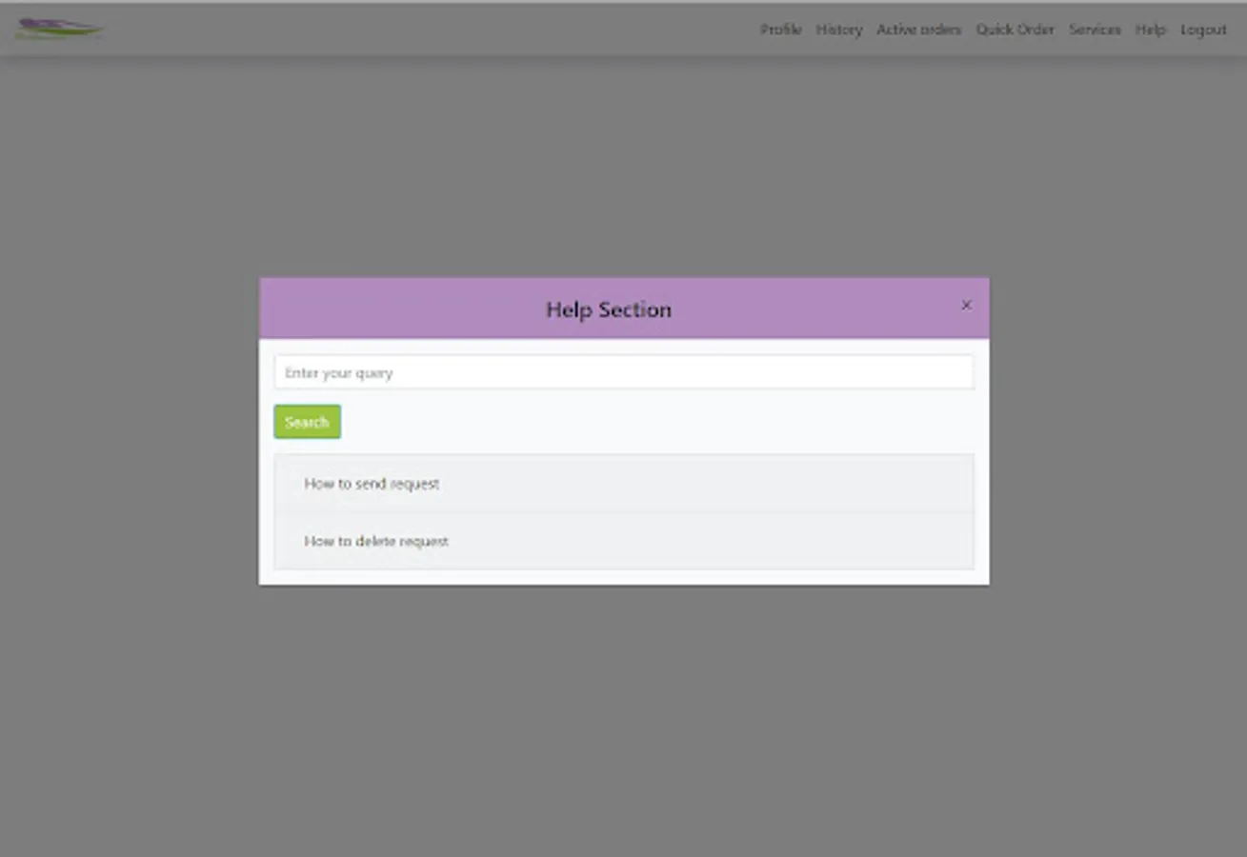
Task: Go to History in the navbar
Action: 838,30
